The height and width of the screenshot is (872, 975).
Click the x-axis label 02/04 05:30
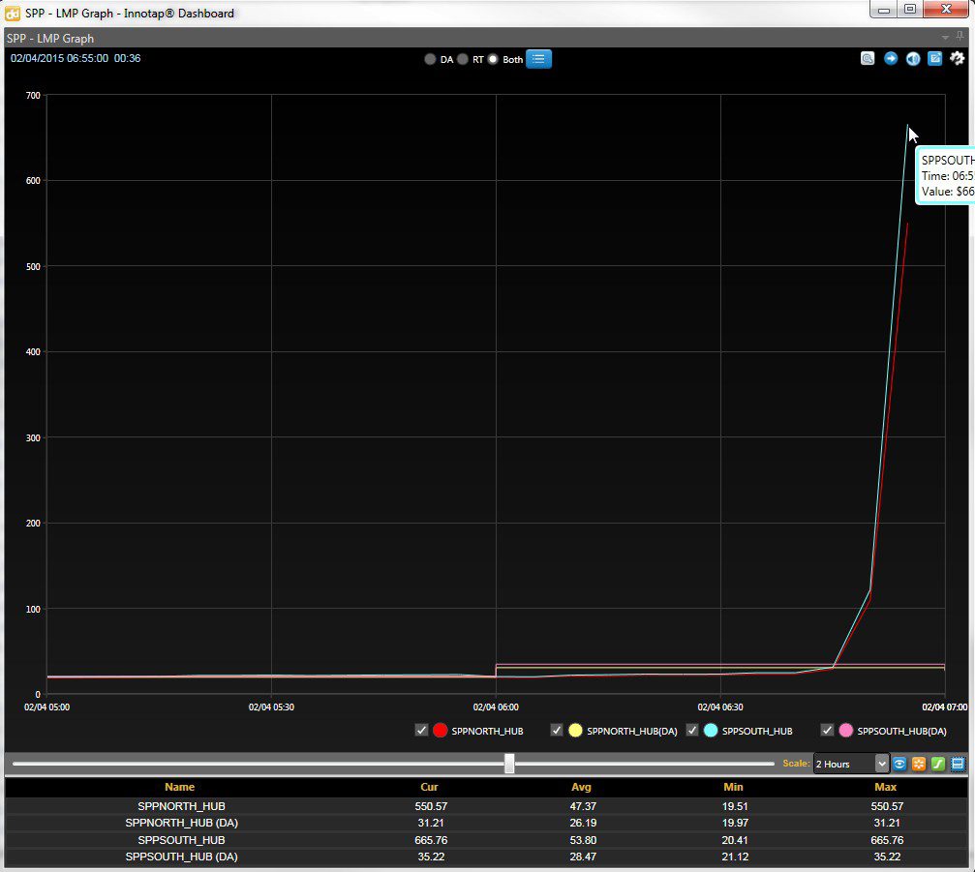pyautogui.click(x=271, y=707)
